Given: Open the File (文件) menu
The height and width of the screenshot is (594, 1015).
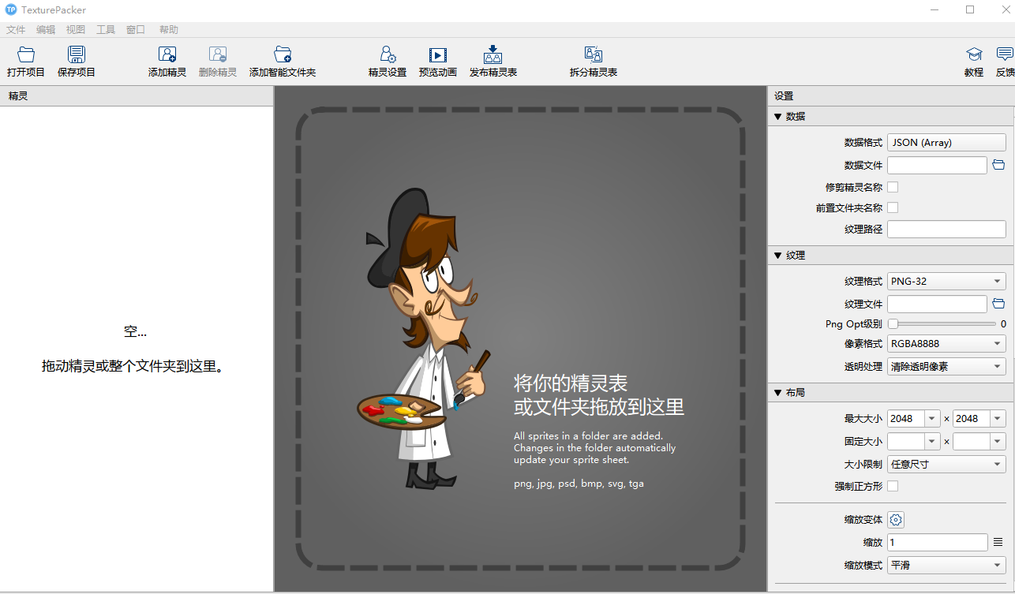Looking at the screenshot, I should pos(16,29).
